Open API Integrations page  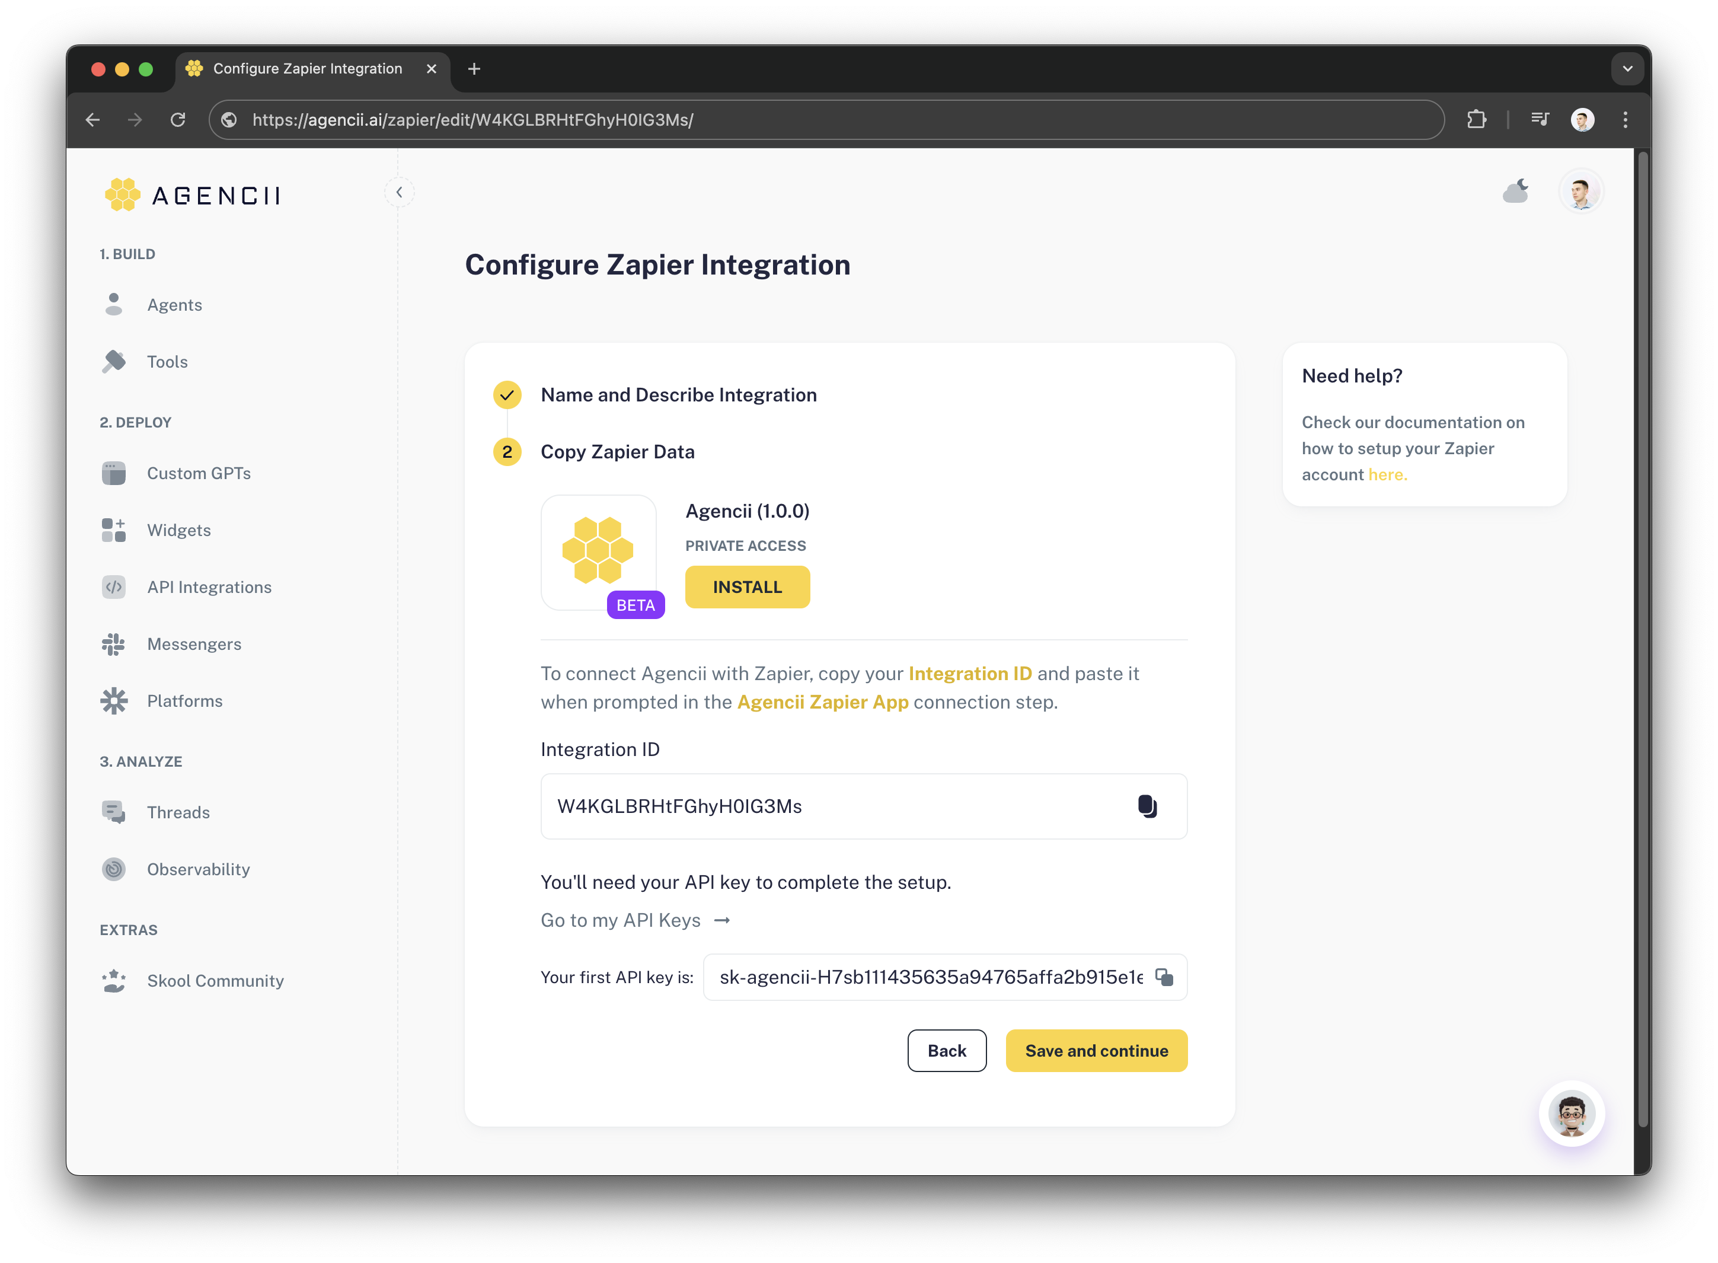(x=209, y=587)
